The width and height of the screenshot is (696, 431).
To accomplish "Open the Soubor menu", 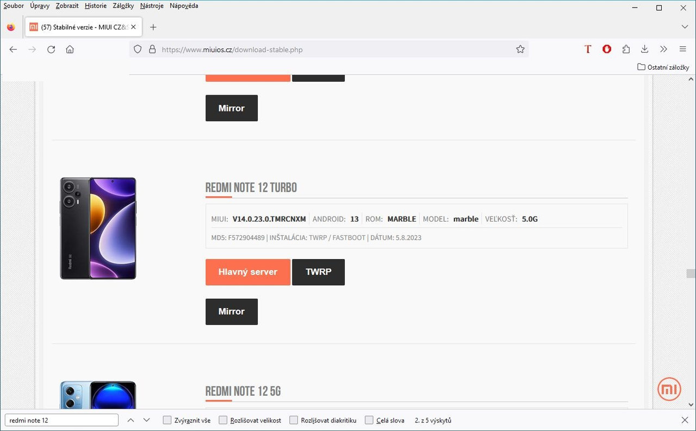I will pos(14,6).
